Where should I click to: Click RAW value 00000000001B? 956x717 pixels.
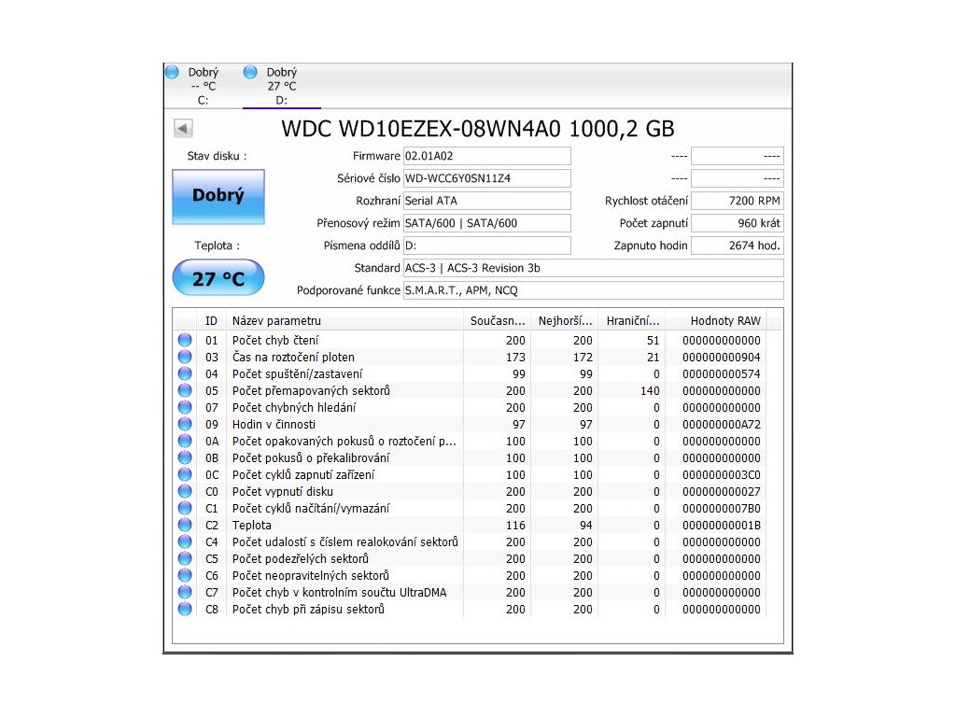tap(722, 525)
